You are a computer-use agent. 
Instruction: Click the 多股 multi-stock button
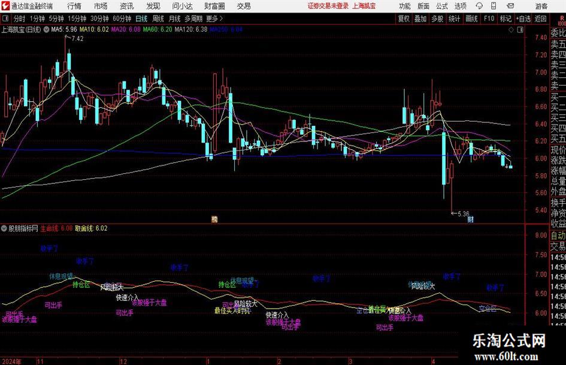click(x=437, y=19)
